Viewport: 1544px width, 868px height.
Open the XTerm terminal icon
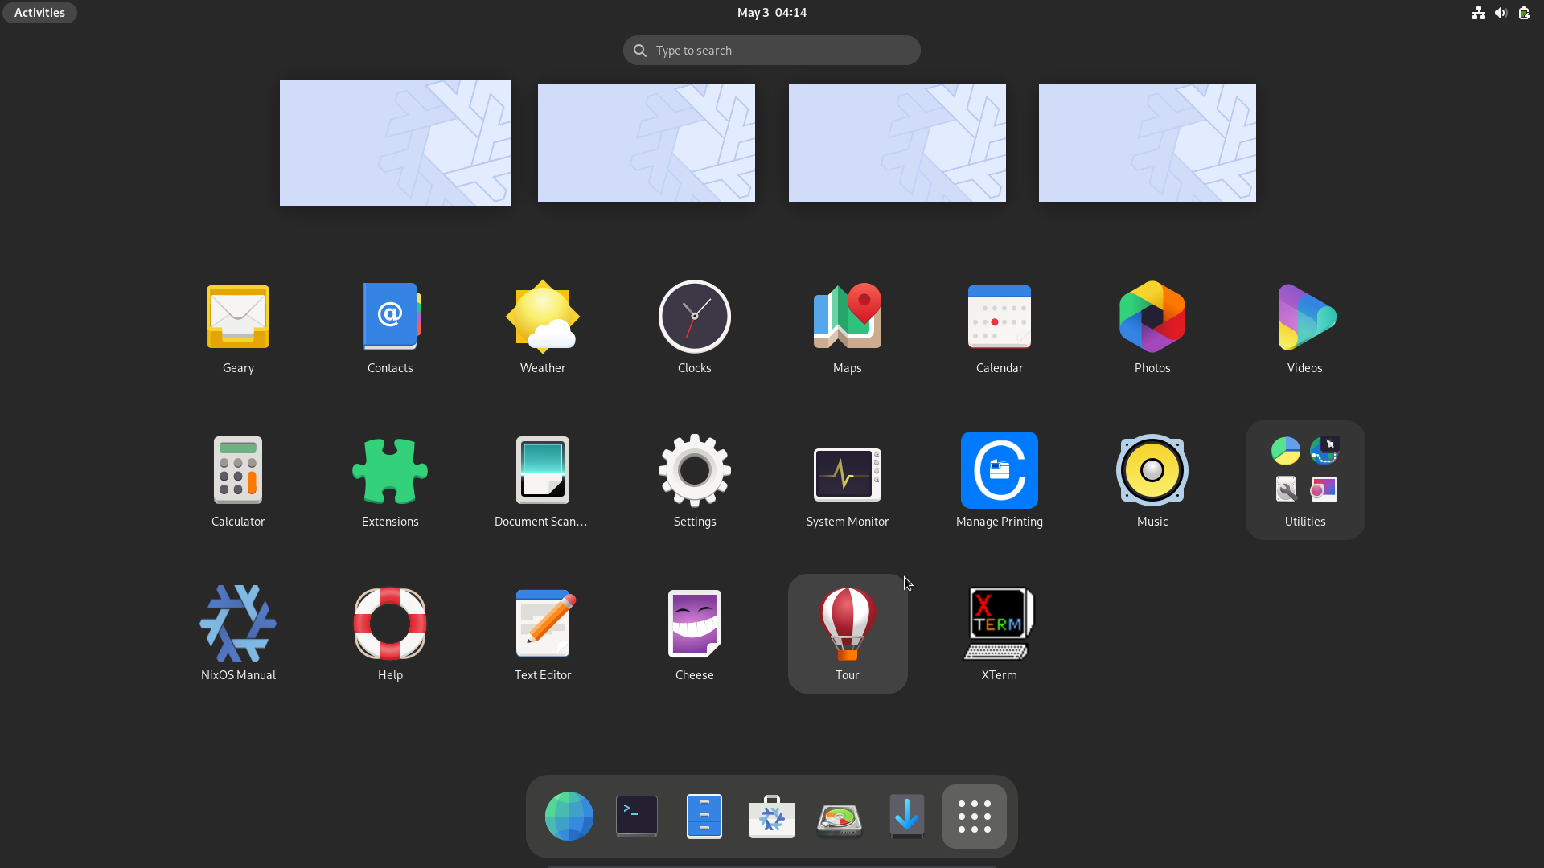click(x=999, y=624)
